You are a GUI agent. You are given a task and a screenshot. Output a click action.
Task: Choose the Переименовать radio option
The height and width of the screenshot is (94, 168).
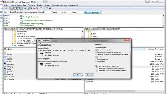pos(96,59)
